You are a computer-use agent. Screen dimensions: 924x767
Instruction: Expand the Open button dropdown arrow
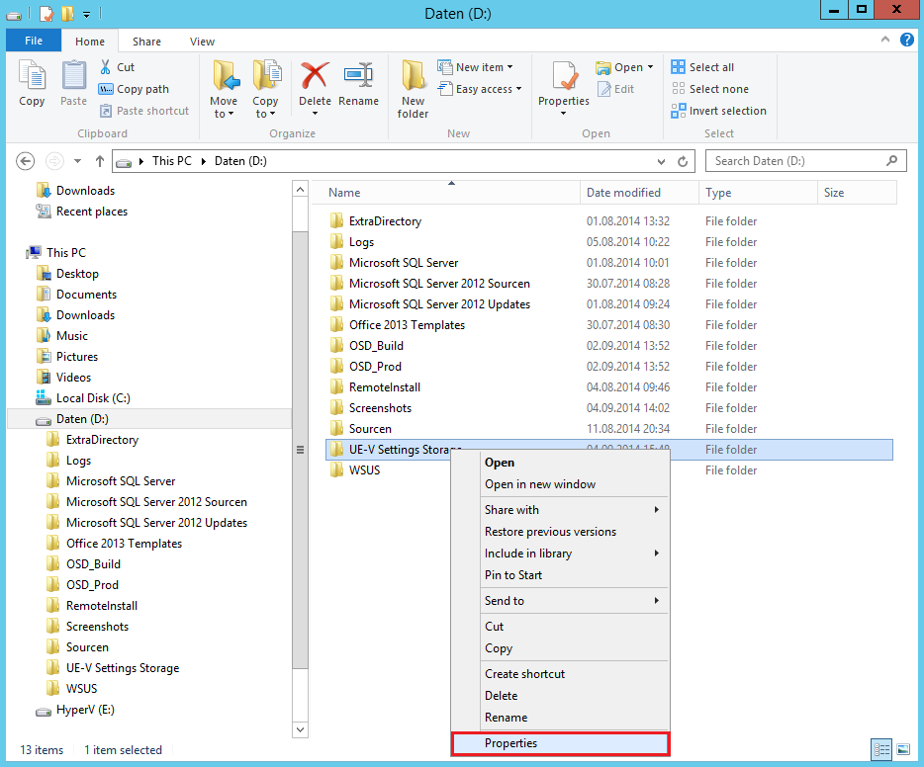[651, 67]
